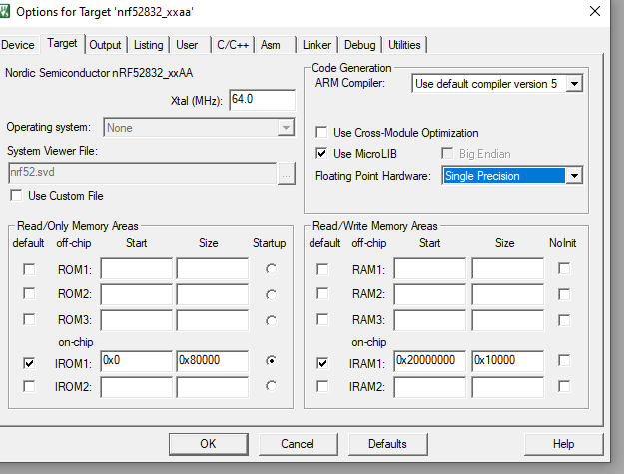Image resolution: width=624 pixels, height=474 pixels.
Task: Enable Use Cross-Module Optimization checkbox
Action: [x=321, y=133]
